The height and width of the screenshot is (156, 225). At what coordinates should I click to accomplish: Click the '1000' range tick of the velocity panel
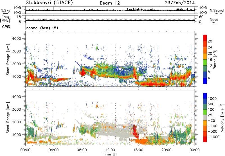point(17,135)
